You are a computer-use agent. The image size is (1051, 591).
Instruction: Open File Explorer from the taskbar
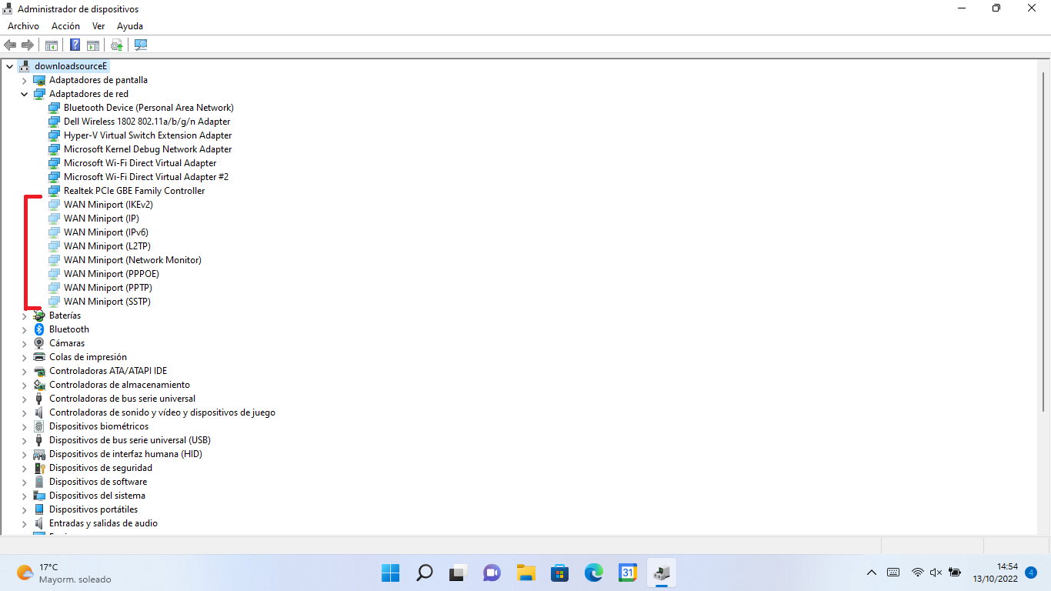525,573
